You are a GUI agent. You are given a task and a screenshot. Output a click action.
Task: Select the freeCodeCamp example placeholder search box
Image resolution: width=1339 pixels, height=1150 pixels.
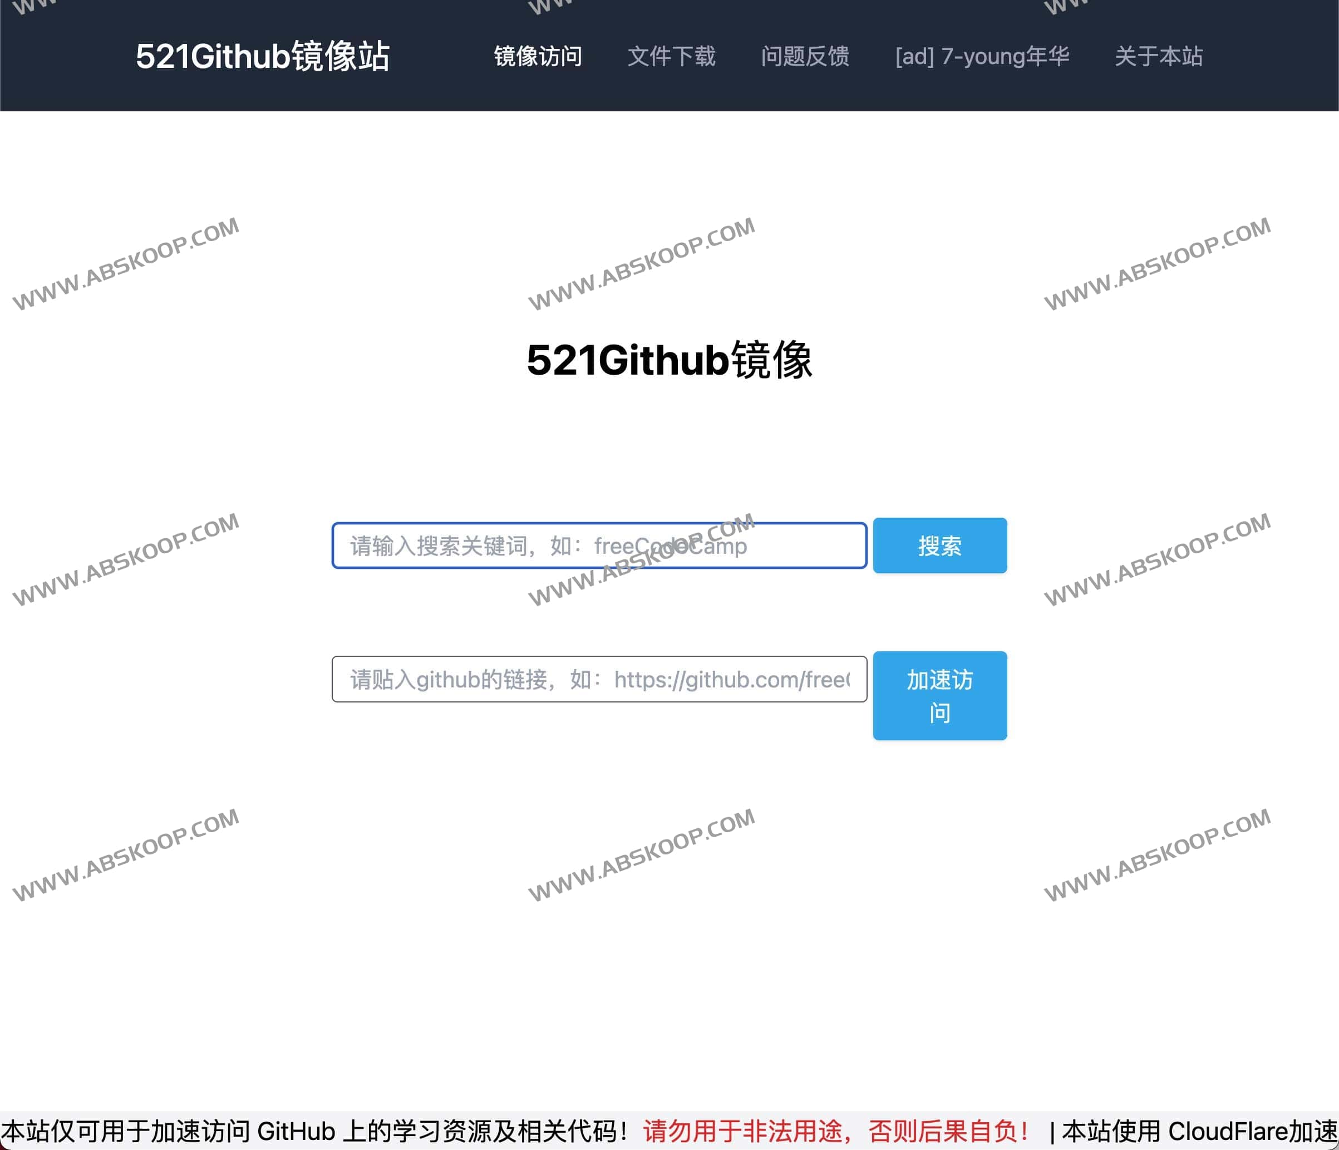[x=598, y=546]
